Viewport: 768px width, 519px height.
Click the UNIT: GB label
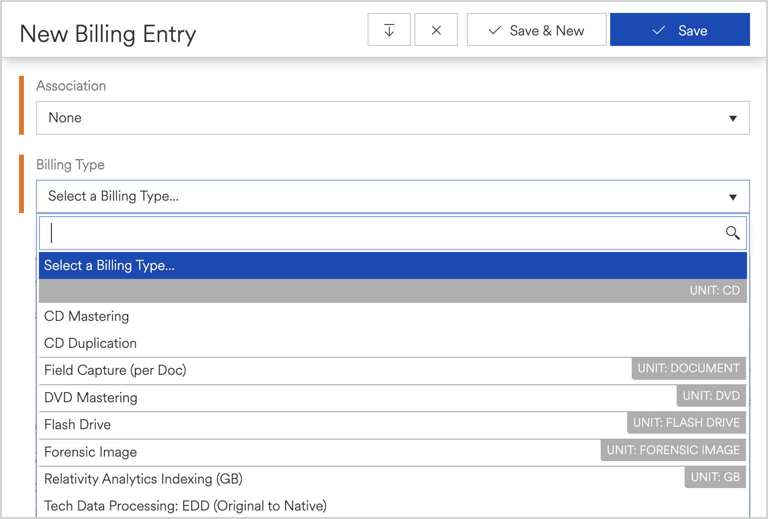pos(715,477)
